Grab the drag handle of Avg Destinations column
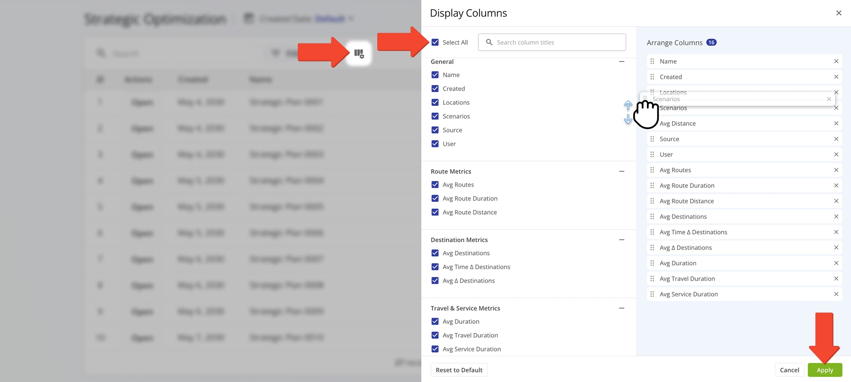Viewport: 851px width, 382px height. 652,217
